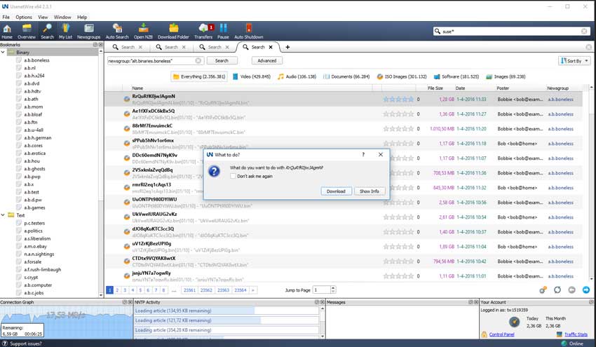Open the Control Panel link
The height and width of the screenshot is (347, 596).
click(502, 334)
